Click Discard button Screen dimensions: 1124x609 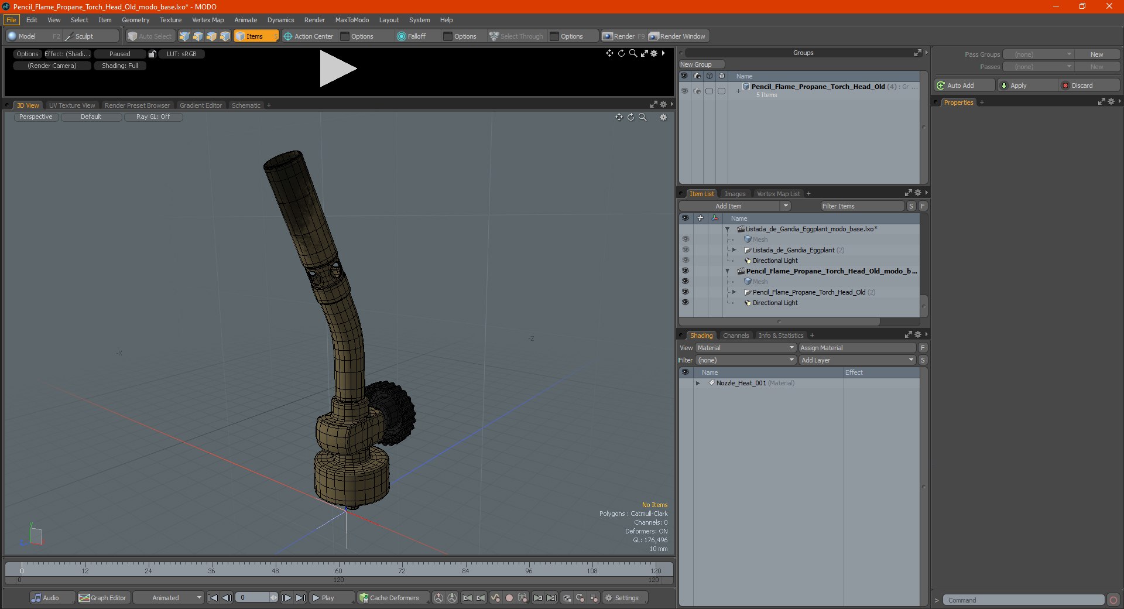click(1089, 85)
